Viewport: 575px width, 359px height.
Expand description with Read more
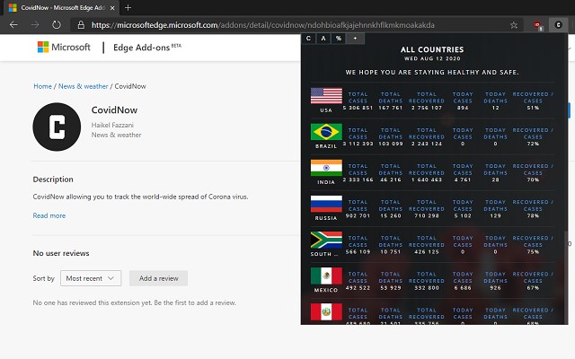(x=49, y=215)
